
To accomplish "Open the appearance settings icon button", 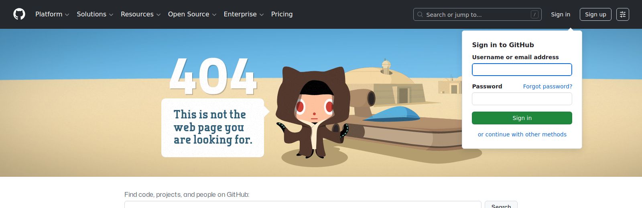I will pyautogui.click(x=623, y=14).
